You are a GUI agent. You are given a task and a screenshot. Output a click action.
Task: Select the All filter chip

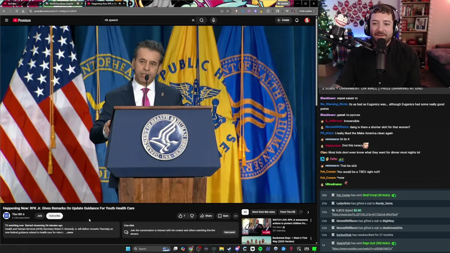[x=245, y=212]
